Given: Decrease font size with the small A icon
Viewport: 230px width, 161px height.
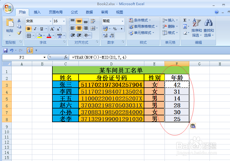Looking at the screenshot, I should 58,29.
